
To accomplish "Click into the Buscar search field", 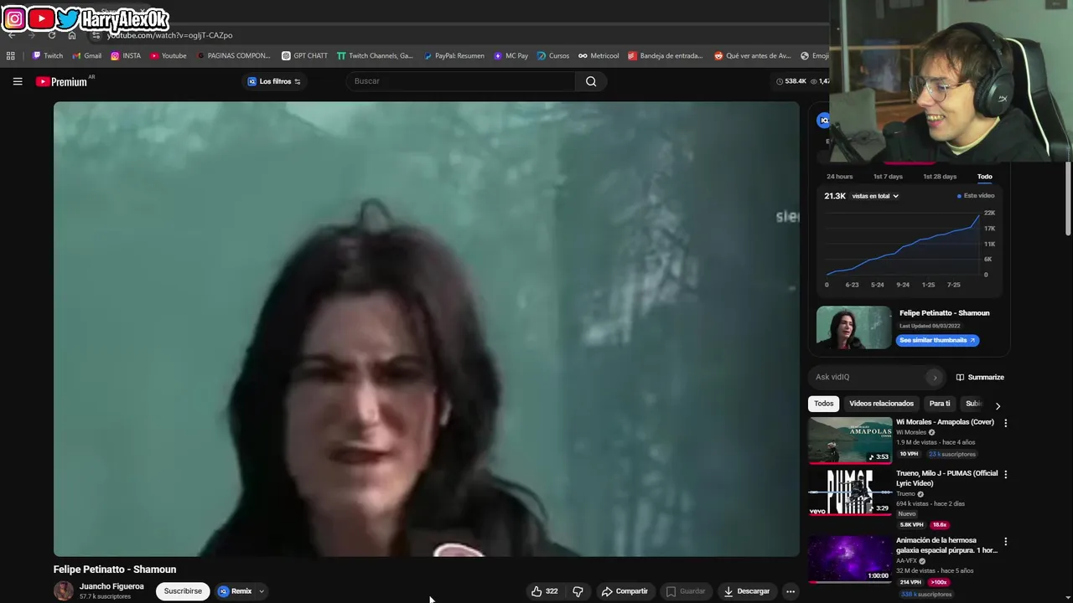I will click(460, 81).
